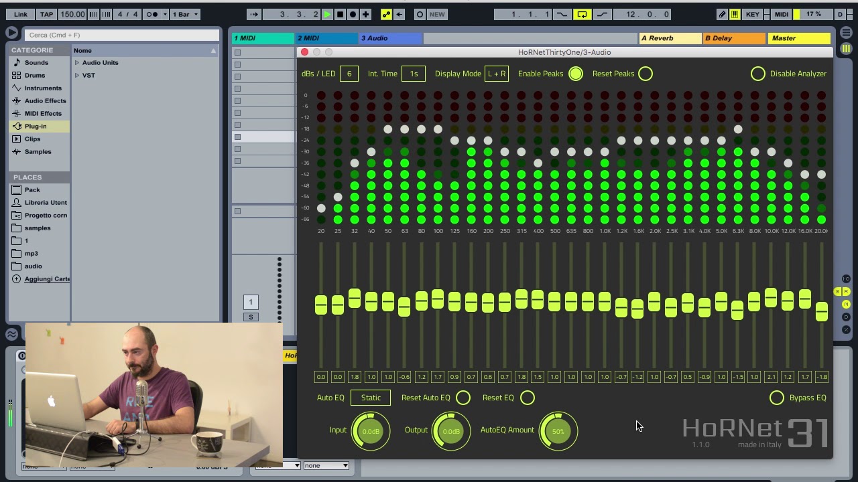
Task: Toggle the MIDI map mode button
Action: click(x=782, y=14)
